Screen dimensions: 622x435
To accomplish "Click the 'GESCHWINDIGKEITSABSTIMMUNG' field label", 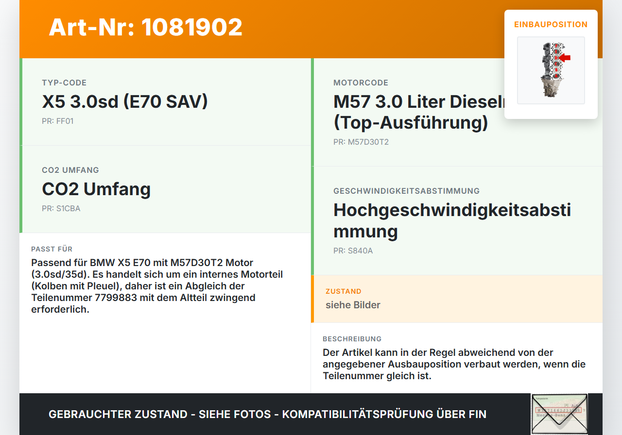I will pos(407,191).
